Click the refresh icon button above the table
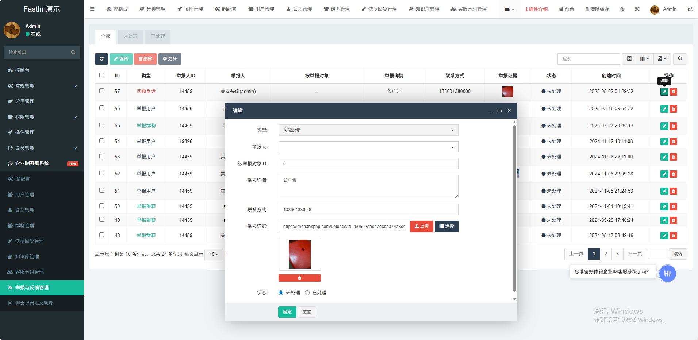Viewport: 698px width, 340px height. (101, 59)
